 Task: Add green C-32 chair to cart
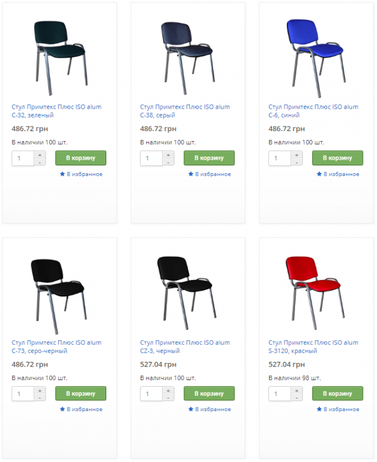click(x=81, y=158)
